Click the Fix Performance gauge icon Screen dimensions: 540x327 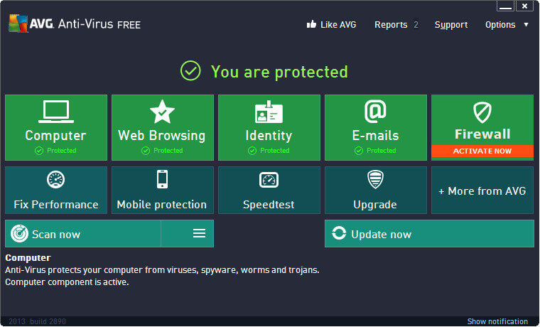56,180
